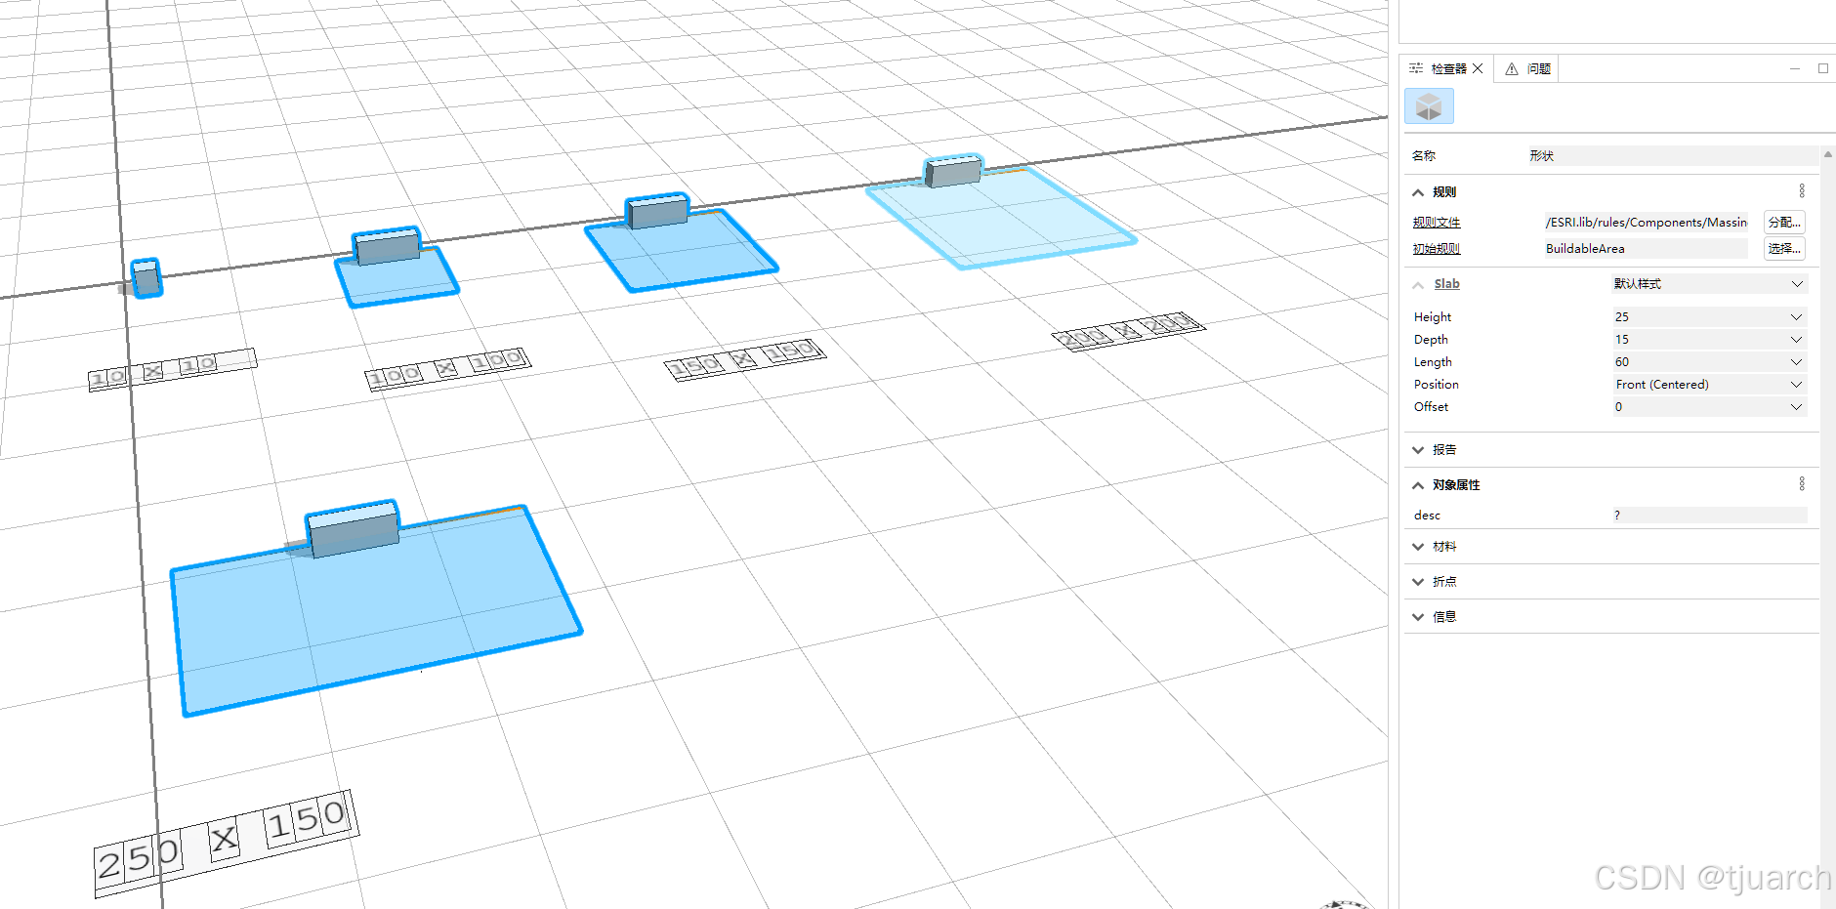The width and height of the screenshot is (1836, 909).
Task: Open the Position dropdown showing Front (Centered)
Action: click(x=1795, y=384)
